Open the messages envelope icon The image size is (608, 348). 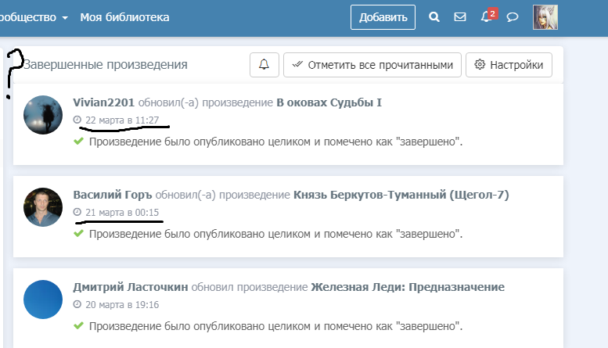click(460, 16)
